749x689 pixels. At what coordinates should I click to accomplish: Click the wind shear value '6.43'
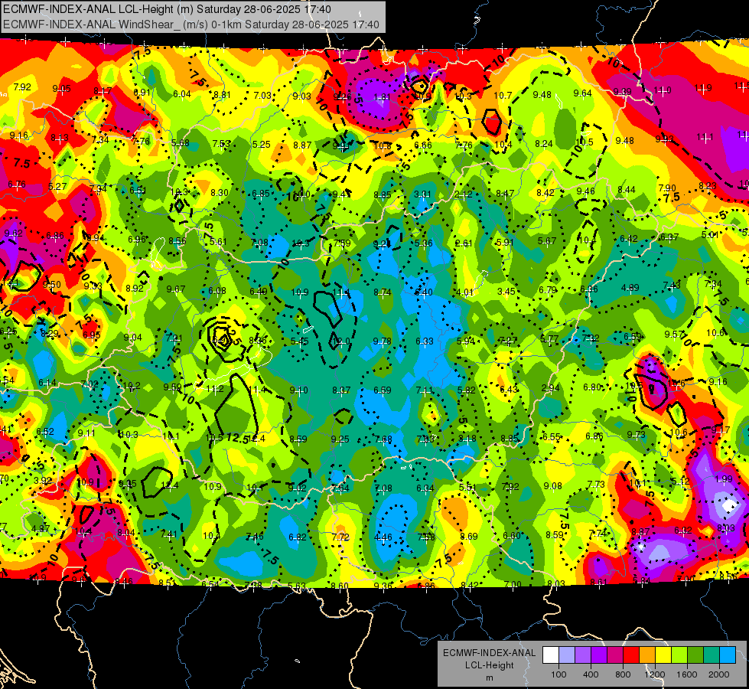[x=508, y=389]
